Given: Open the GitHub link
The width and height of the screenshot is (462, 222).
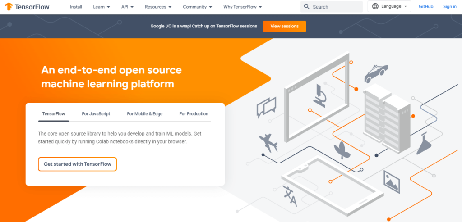Looking at the screenshot, I should pyautogui.click(x=426, y=6).
